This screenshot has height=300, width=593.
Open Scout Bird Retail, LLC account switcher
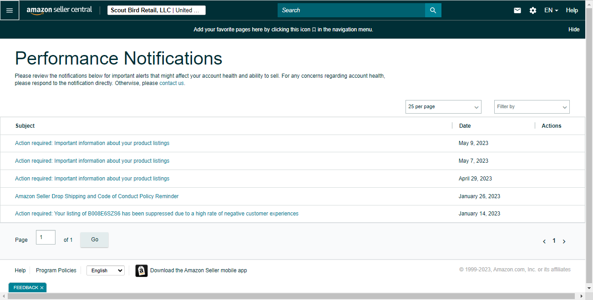coord(157,10)
